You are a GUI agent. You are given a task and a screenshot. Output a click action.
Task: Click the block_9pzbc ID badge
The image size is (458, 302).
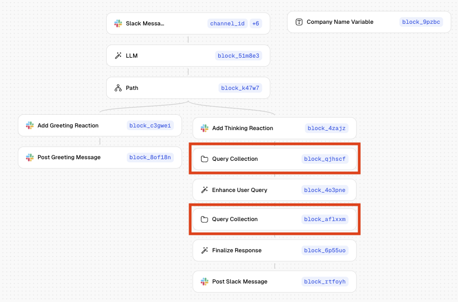point(421,22)
